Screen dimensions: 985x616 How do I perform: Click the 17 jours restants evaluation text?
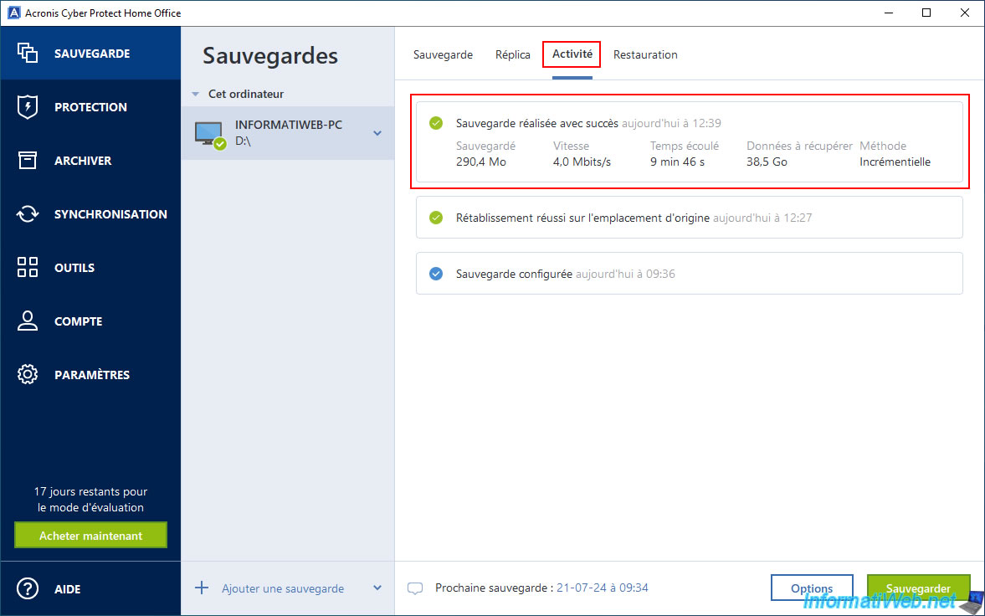tap(90, 499)
